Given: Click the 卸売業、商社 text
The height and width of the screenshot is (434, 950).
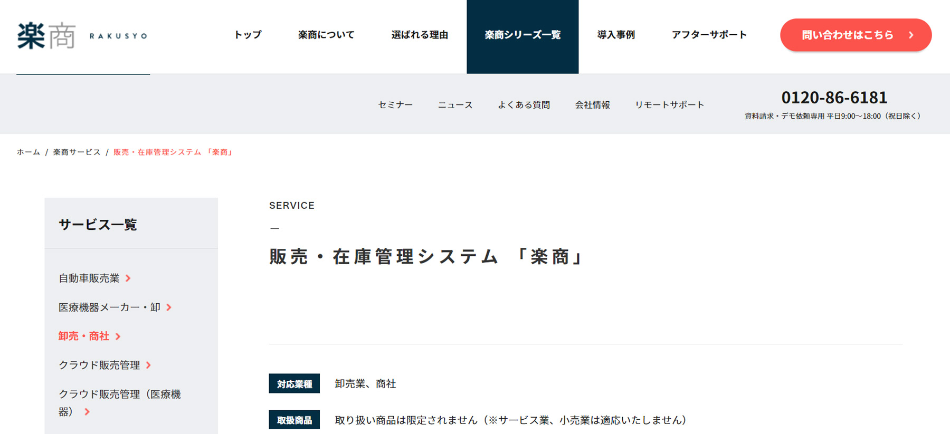Looking at the screenshot, I should coord(365,384).
